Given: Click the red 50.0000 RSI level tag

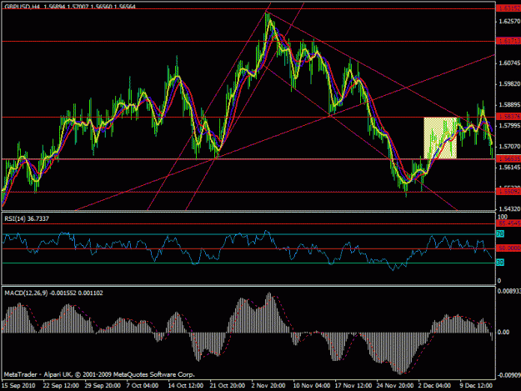Looking at the screenshot, I should [508, 248].
